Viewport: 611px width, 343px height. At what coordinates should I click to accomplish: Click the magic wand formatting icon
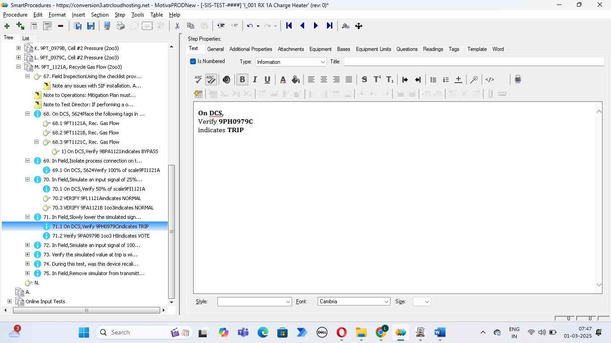[x=474, y=79]
